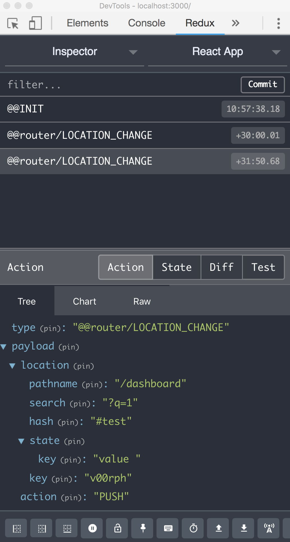The width and height of the screenshot is (290, 542).
Task: Toggle the persist pin icon
Action: point(143,529)
